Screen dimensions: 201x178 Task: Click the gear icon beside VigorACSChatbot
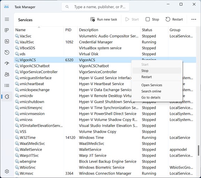click(17, 66)
